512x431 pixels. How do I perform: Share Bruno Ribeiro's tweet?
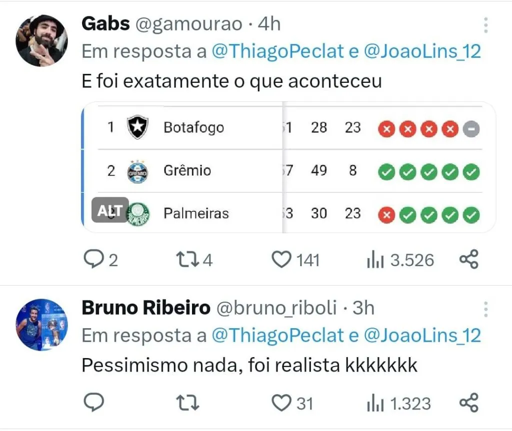coord(468,403)
